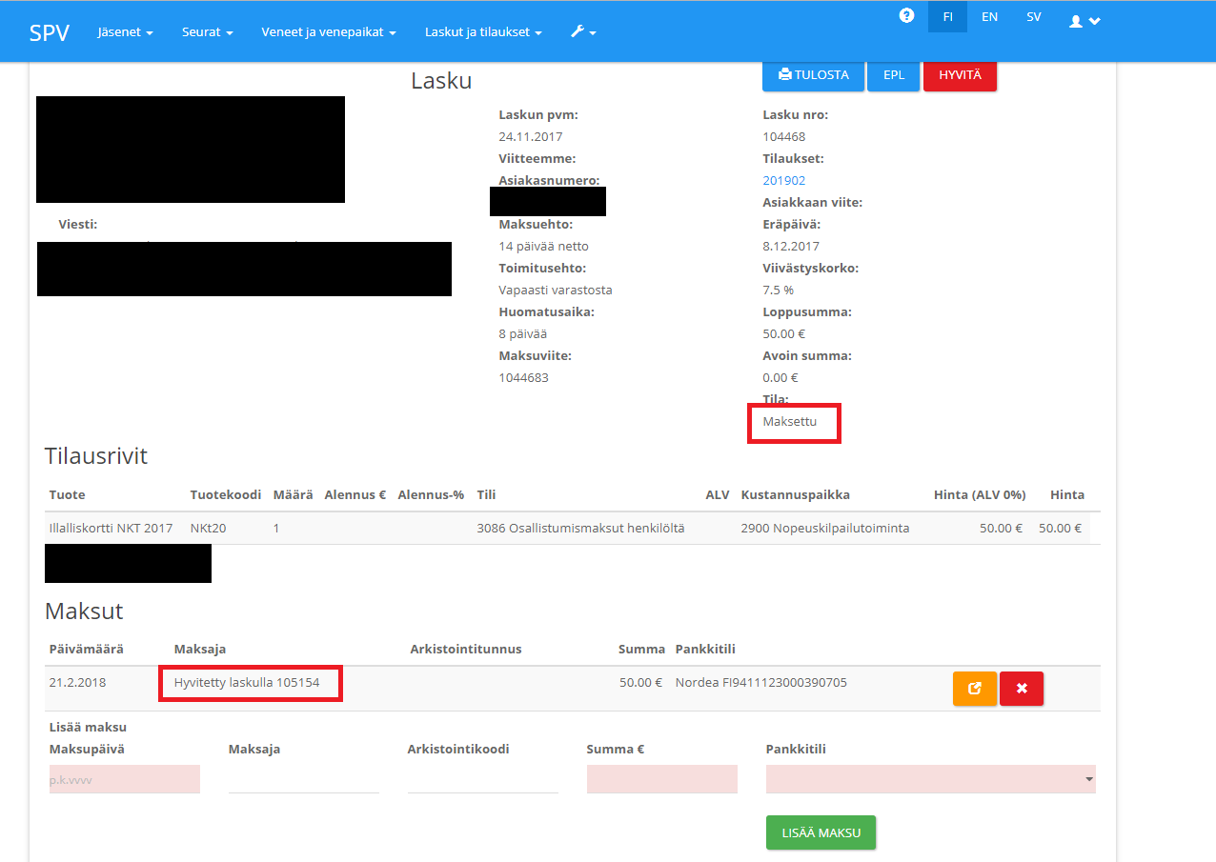The image size is (1216, 862).
Task: Click the orange open payment icon button
Action: [x=974, y=689]
